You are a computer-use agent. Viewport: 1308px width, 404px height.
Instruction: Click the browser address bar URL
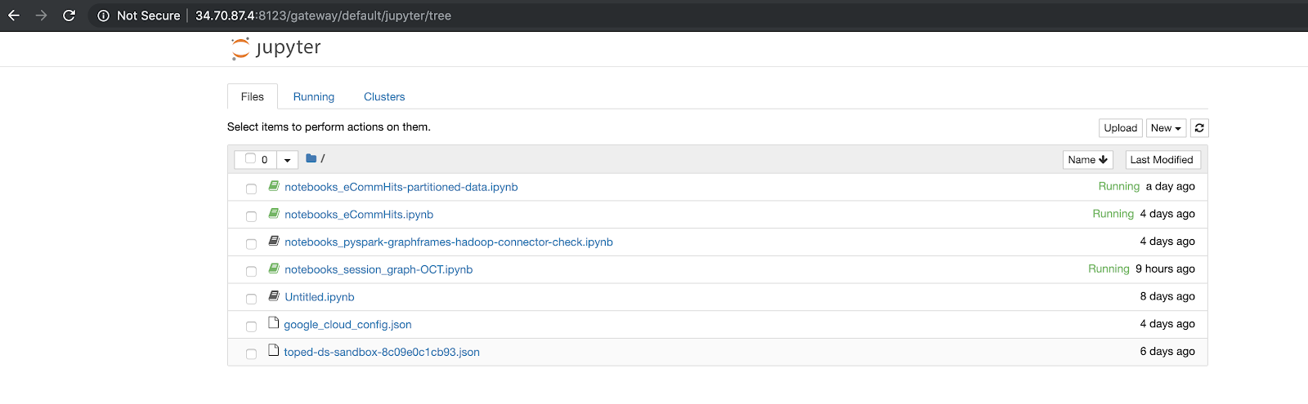point(323,16)
